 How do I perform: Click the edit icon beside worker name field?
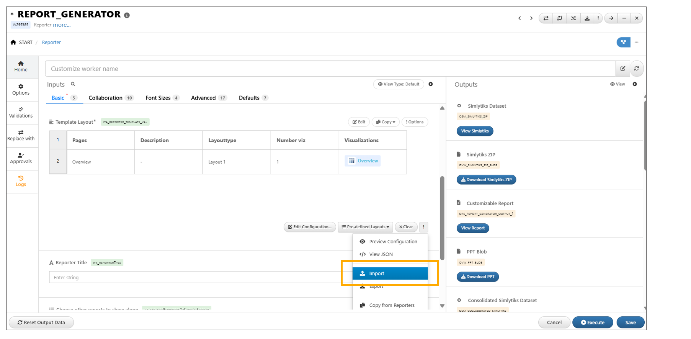click(x=623, y=69)
